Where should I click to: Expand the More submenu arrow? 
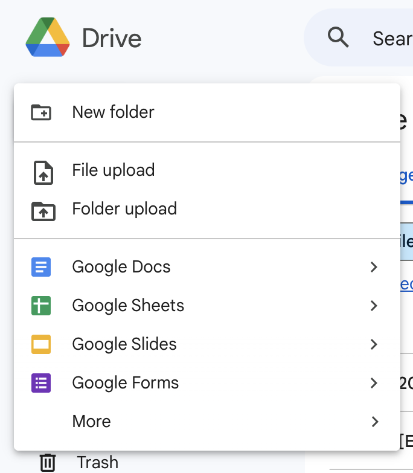374,422
